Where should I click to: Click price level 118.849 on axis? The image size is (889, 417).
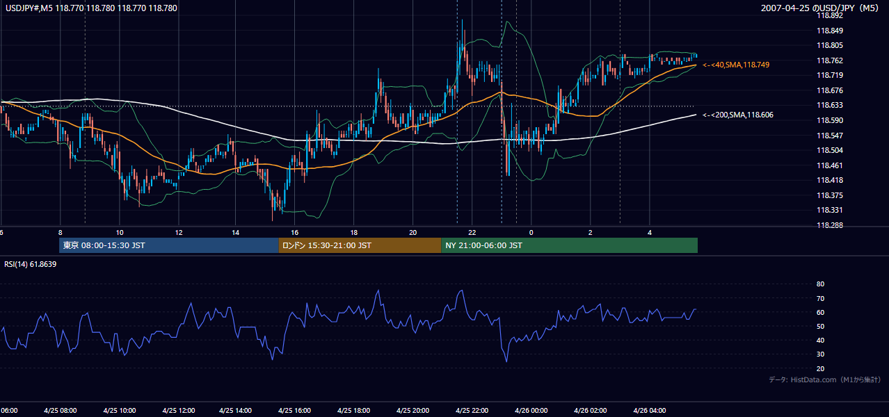coord(829,31)
